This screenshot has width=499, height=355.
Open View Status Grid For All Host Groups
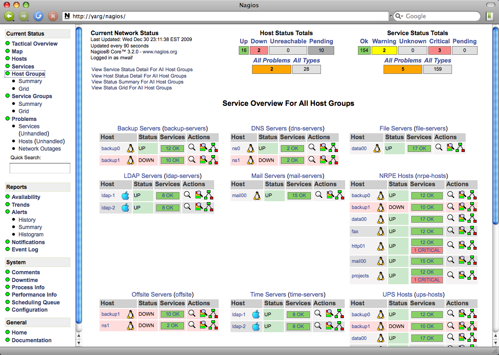(131, 88)
